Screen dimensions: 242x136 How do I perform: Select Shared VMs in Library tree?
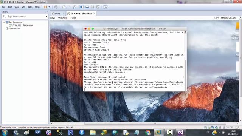(x=15, y=29)
